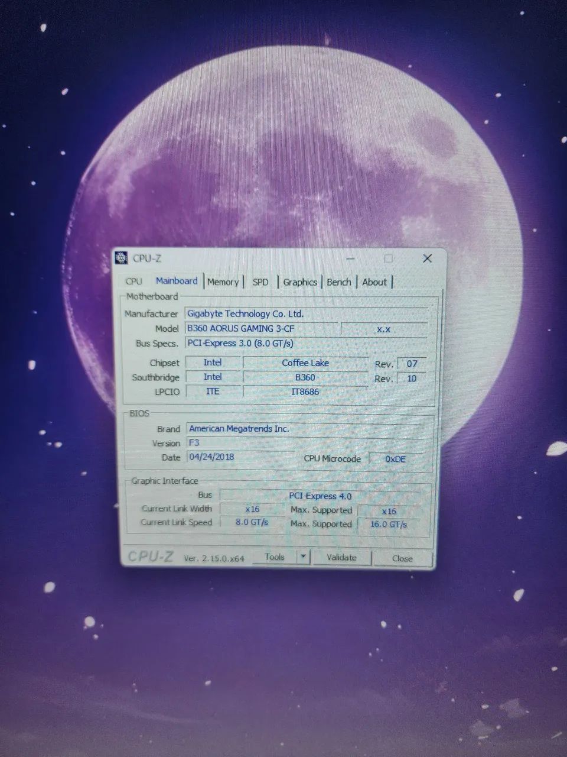Switch to the Graphics tab
Viewport: 567px width, 757px height.
300,282
